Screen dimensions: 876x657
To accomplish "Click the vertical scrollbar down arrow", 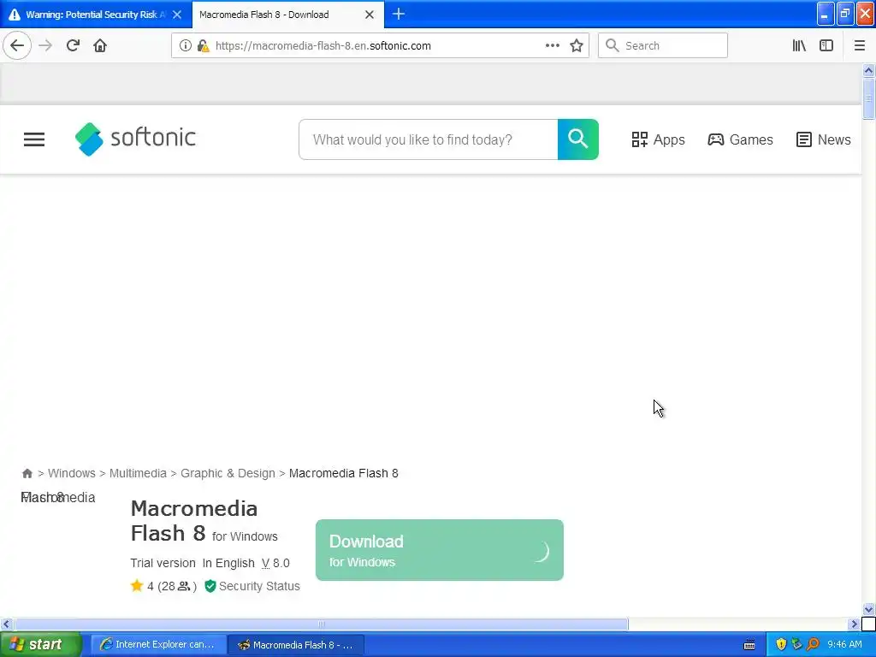I will click(x=868, y=609).
